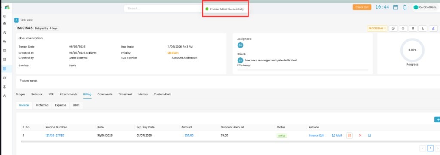Click the highlighted task list sidebar icon
Image resolution: width=440 pixels, height=155 pixels.
(x=4, y=69)
